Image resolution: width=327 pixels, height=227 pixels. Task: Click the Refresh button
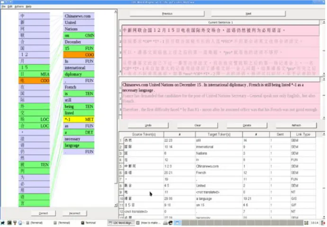coord(296,125)
